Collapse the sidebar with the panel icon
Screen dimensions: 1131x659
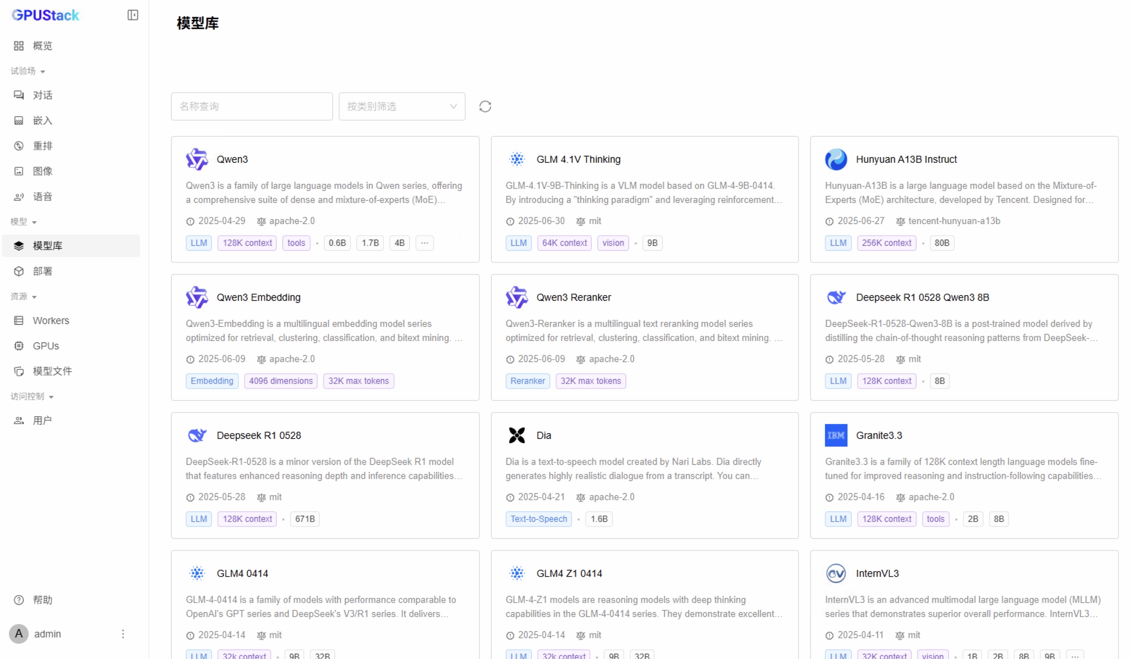click(133, 15)
